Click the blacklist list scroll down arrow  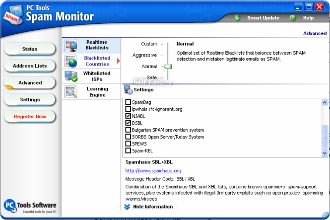pos(325,153)
